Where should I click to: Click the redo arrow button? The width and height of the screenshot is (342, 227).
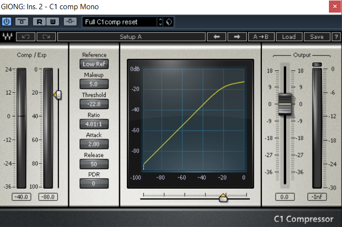(46, 37)
